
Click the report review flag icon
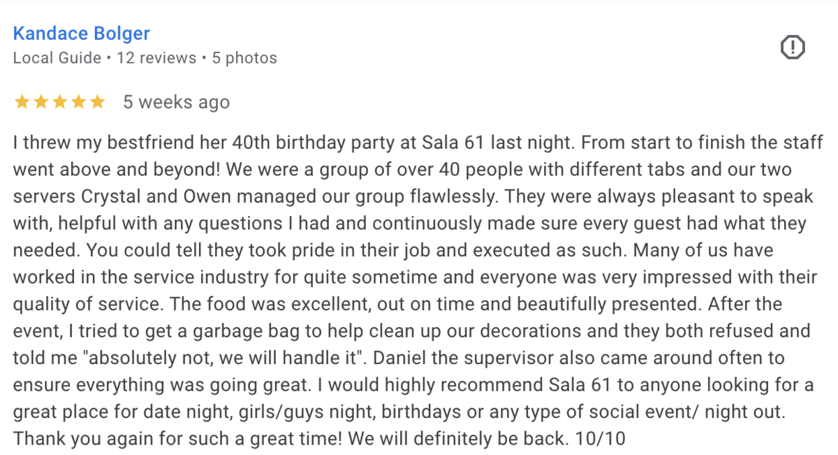[x=793, y=48]
